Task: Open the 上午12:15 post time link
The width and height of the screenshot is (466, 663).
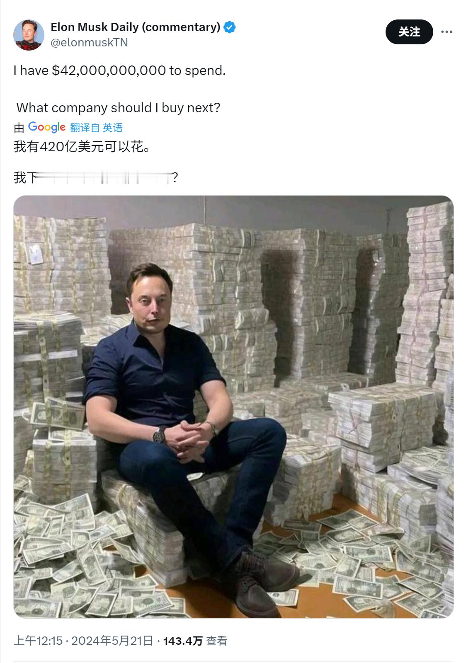Action: coord(38,641)
